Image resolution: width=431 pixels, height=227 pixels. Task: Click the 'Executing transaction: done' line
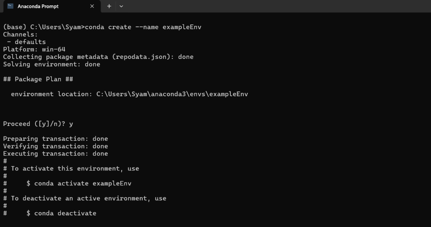pyautogui.click(x=56, y=154)
